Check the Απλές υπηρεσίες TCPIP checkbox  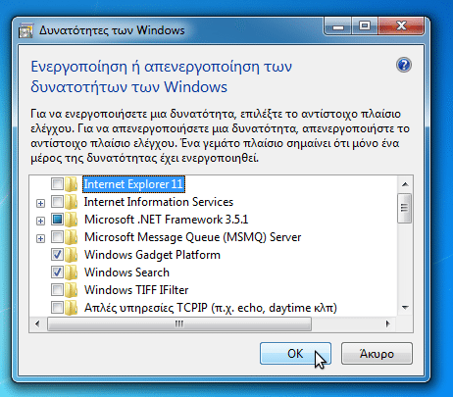(57, 308)
